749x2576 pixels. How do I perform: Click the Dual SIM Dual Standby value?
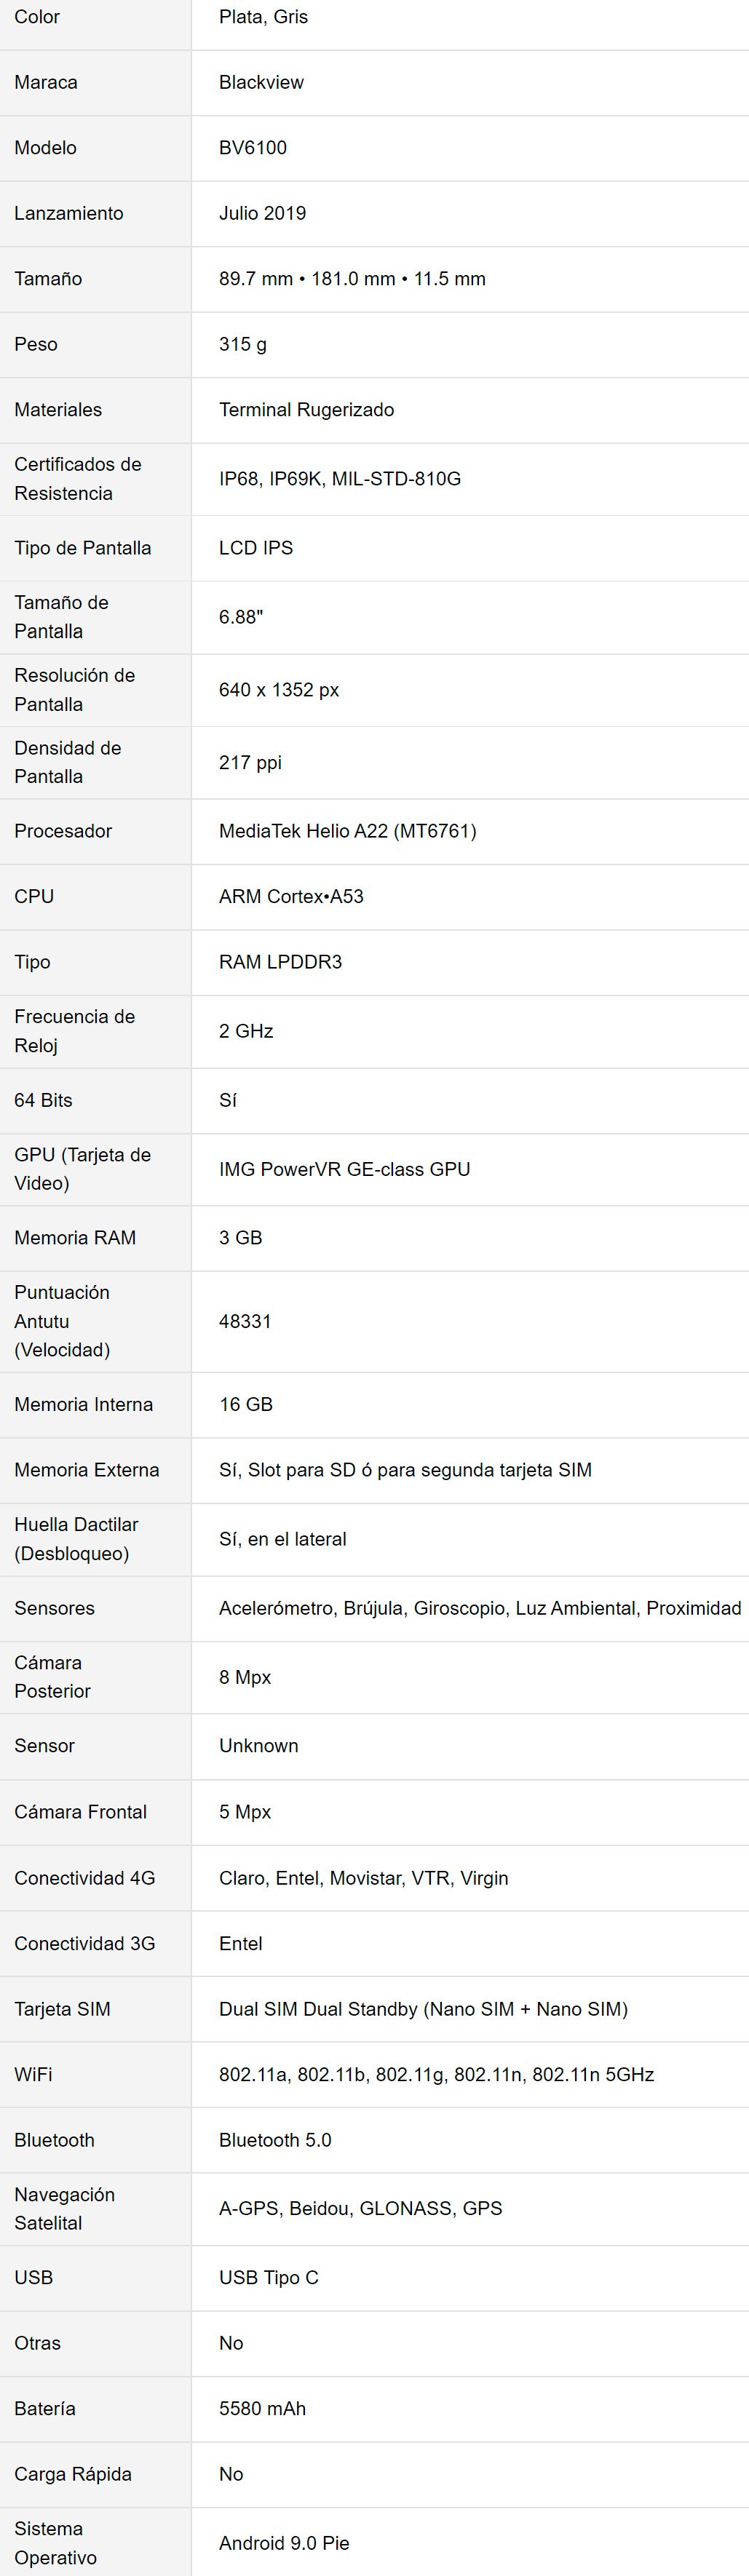[x=423, y=2009]
